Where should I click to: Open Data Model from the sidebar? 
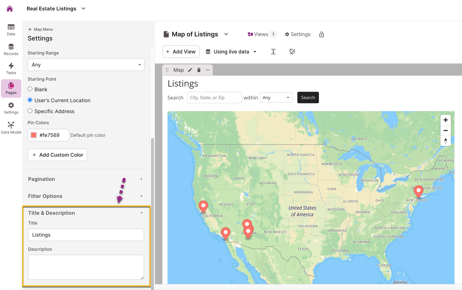pos(11,127)
